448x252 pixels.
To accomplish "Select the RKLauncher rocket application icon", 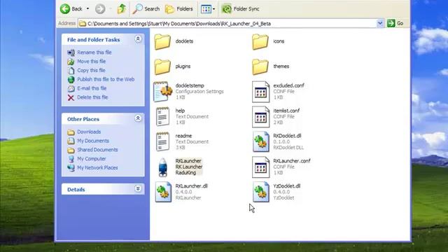I will pyautogui.click(x=163, y=167).
